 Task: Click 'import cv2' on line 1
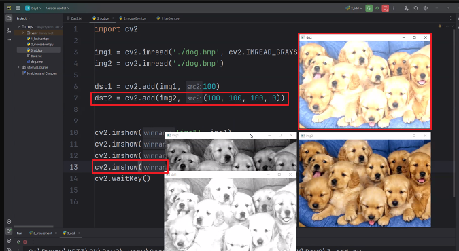point(116,29)
